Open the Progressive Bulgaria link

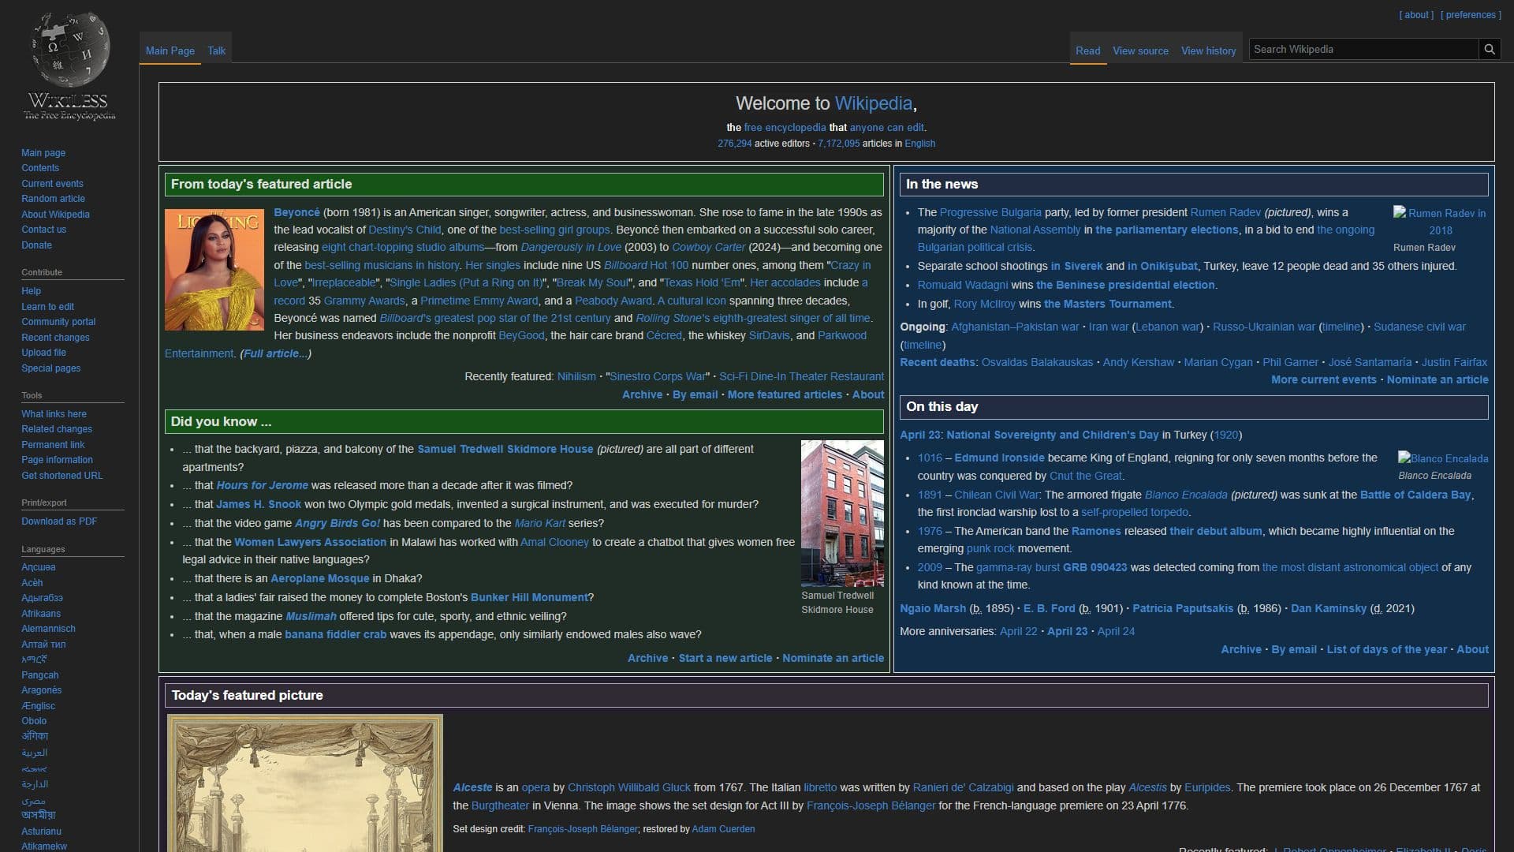point(990,212)
